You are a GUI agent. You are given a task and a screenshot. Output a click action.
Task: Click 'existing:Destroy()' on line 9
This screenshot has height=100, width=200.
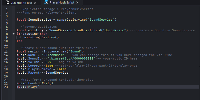(x=42, y=37)
